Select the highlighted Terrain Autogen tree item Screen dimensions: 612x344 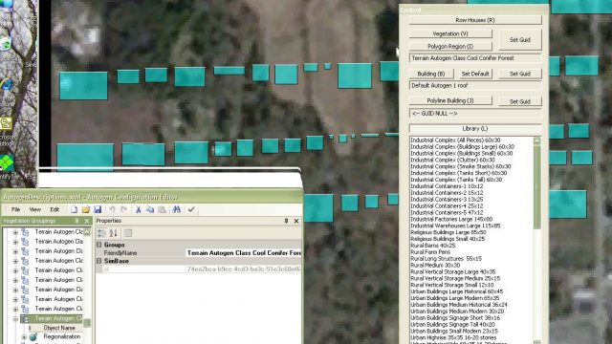tap(58, 318)
